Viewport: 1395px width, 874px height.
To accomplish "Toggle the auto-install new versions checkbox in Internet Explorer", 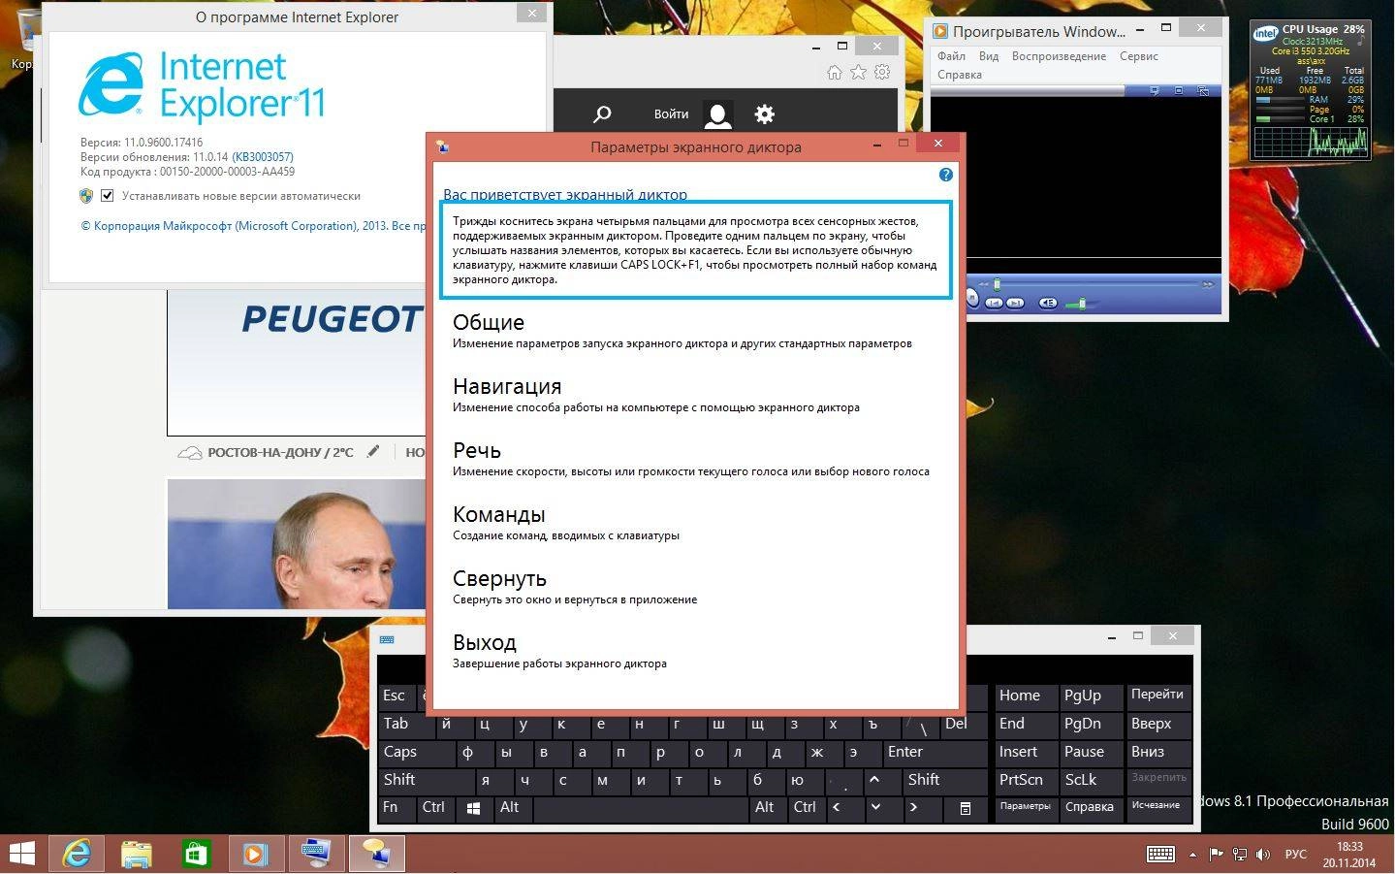I will click(x=108, y=195).
